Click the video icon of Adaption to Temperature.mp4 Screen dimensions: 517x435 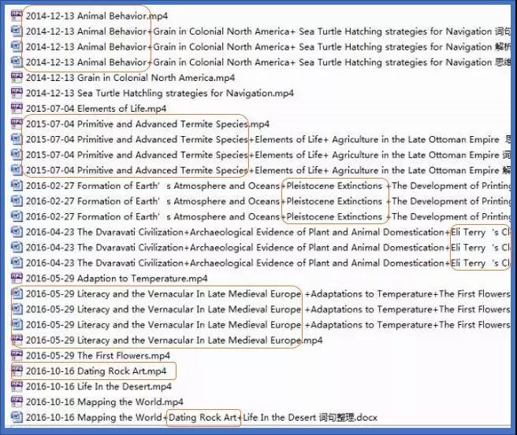17,278
